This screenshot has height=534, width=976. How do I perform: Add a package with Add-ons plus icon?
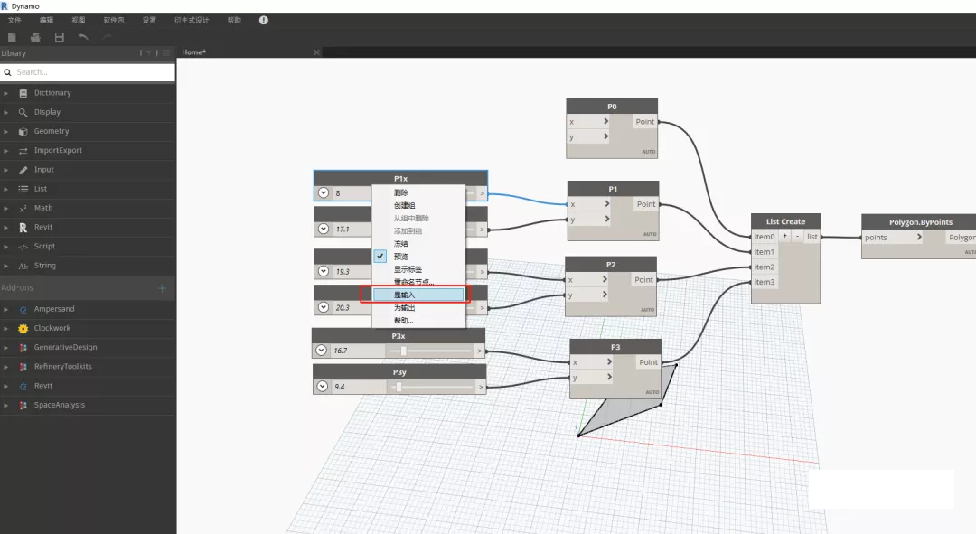(162, 288)
